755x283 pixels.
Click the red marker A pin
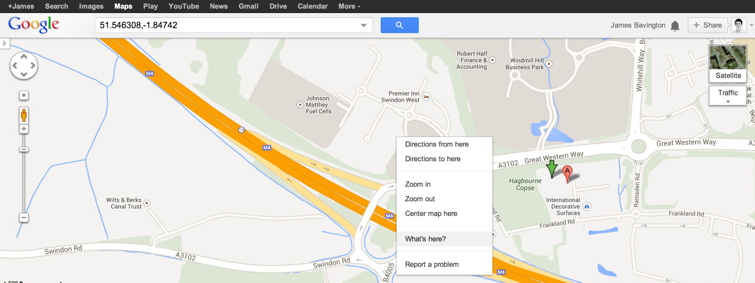click(567, 174)
